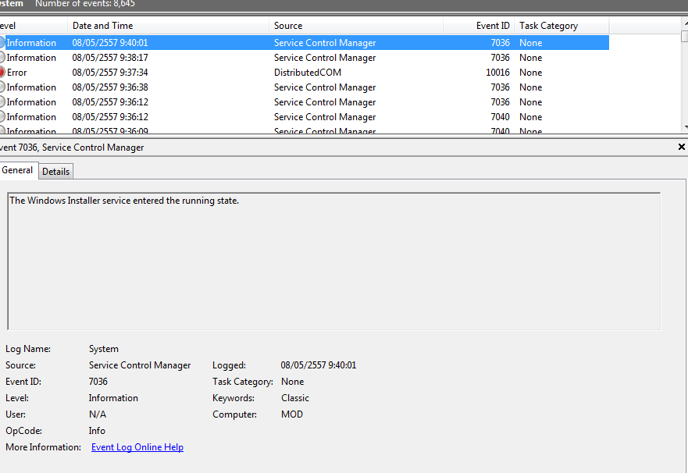Open the Event Log Online Help link

(x=137, y=447)
